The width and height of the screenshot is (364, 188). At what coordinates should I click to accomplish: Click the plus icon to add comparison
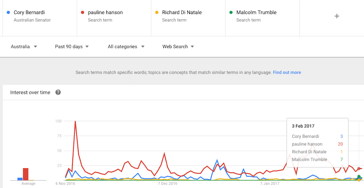[337, 16]
